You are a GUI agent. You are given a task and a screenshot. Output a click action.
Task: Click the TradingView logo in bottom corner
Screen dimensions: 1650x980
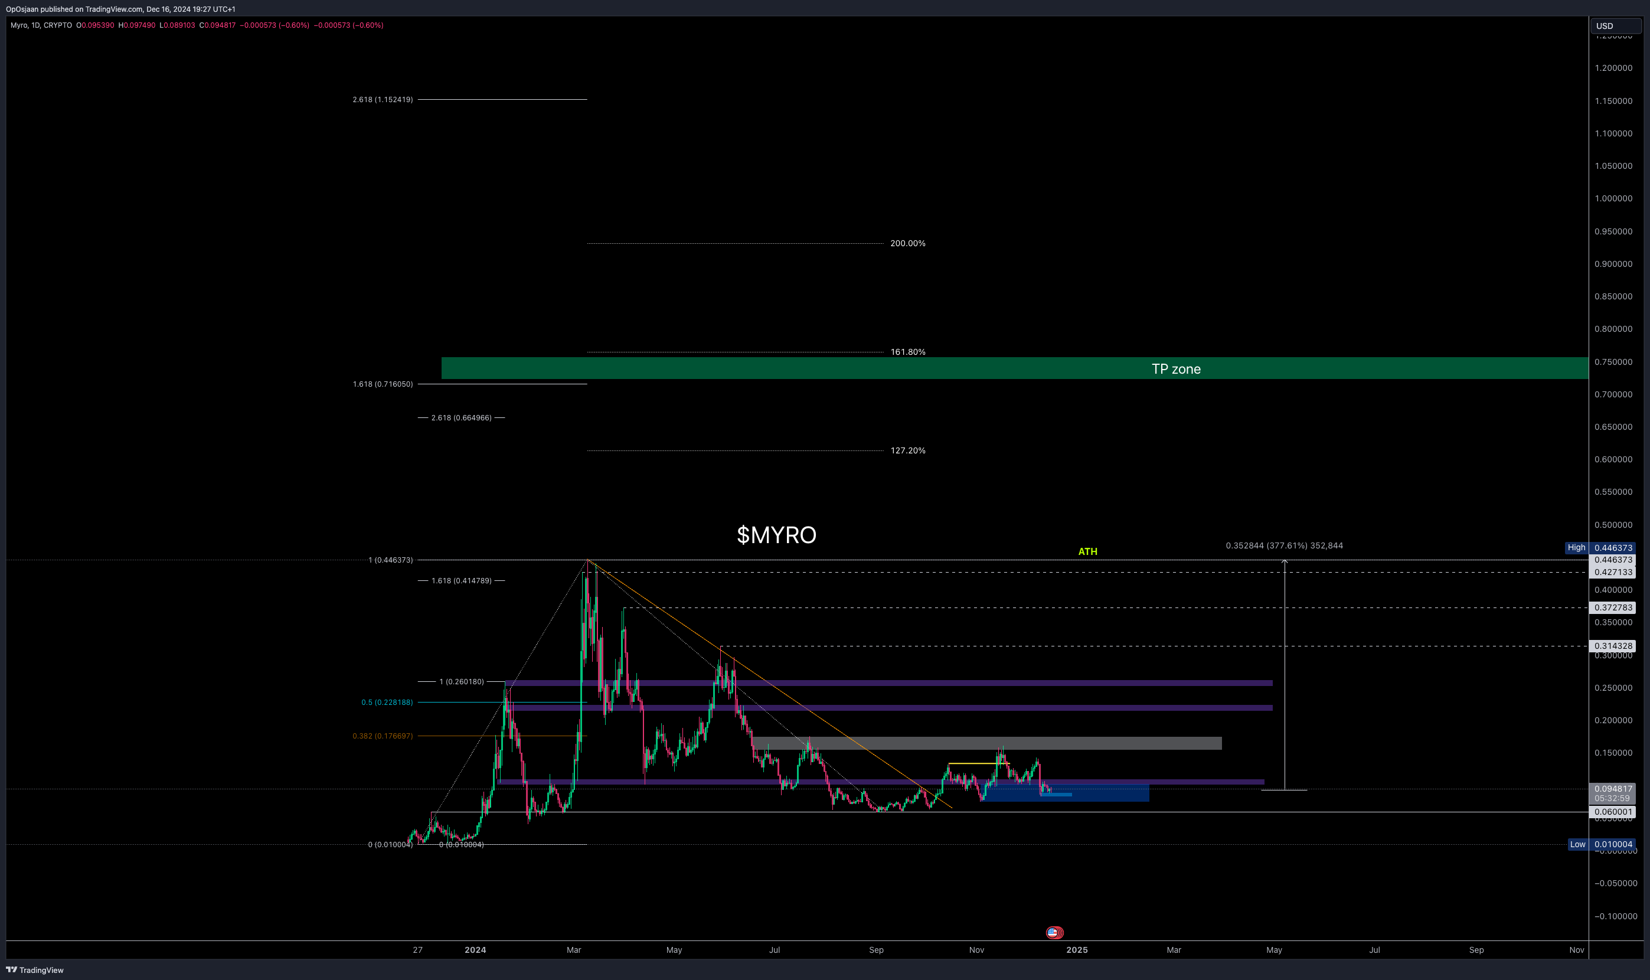tap(35, 970)
